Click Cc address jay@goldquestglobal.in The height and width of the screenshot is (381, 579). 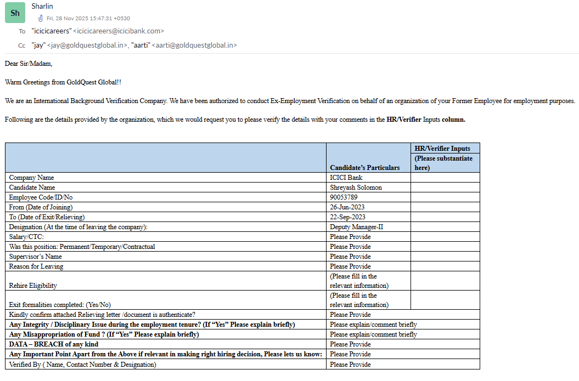click(x=87, y=46)
